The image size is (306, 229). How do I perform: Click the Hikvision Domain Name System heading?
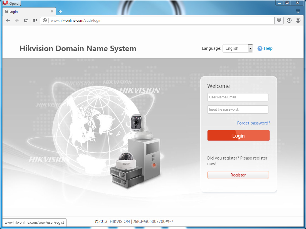78,49
